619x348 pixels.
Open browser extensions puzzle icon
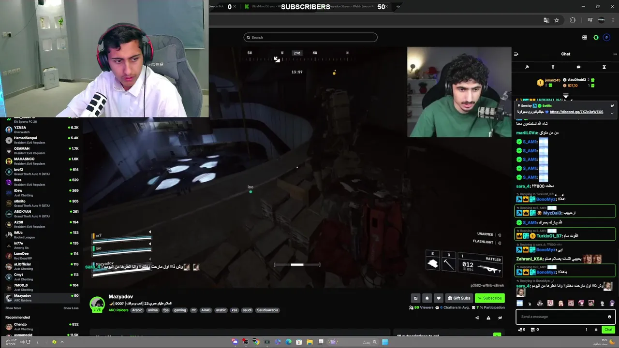coord(573,20)
